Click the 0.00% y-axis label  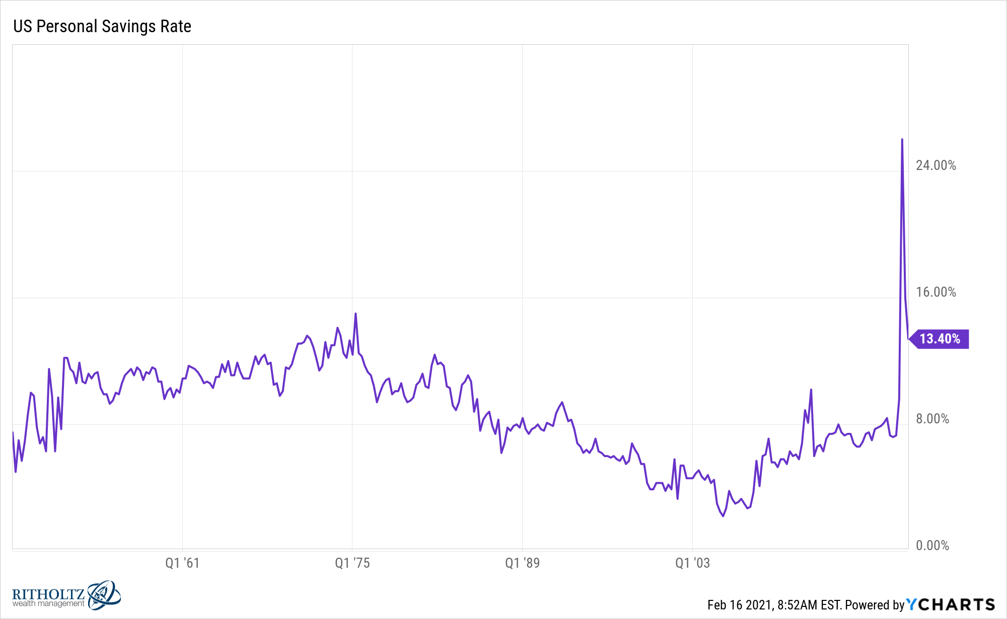[932, 546]
